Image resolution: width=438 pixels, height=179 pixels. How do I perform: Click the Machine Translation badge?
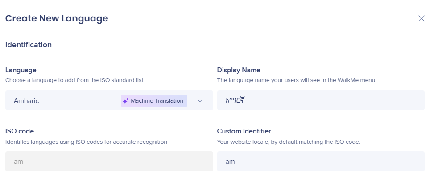coord(154,101)
